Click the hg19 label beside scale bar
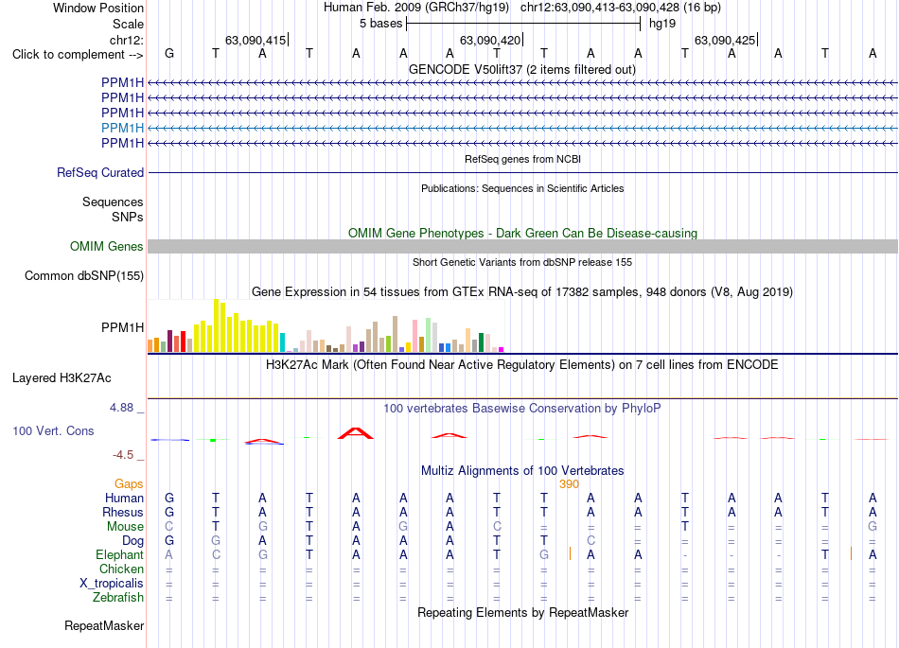899x648 pixels. click(x=662, y=24)
